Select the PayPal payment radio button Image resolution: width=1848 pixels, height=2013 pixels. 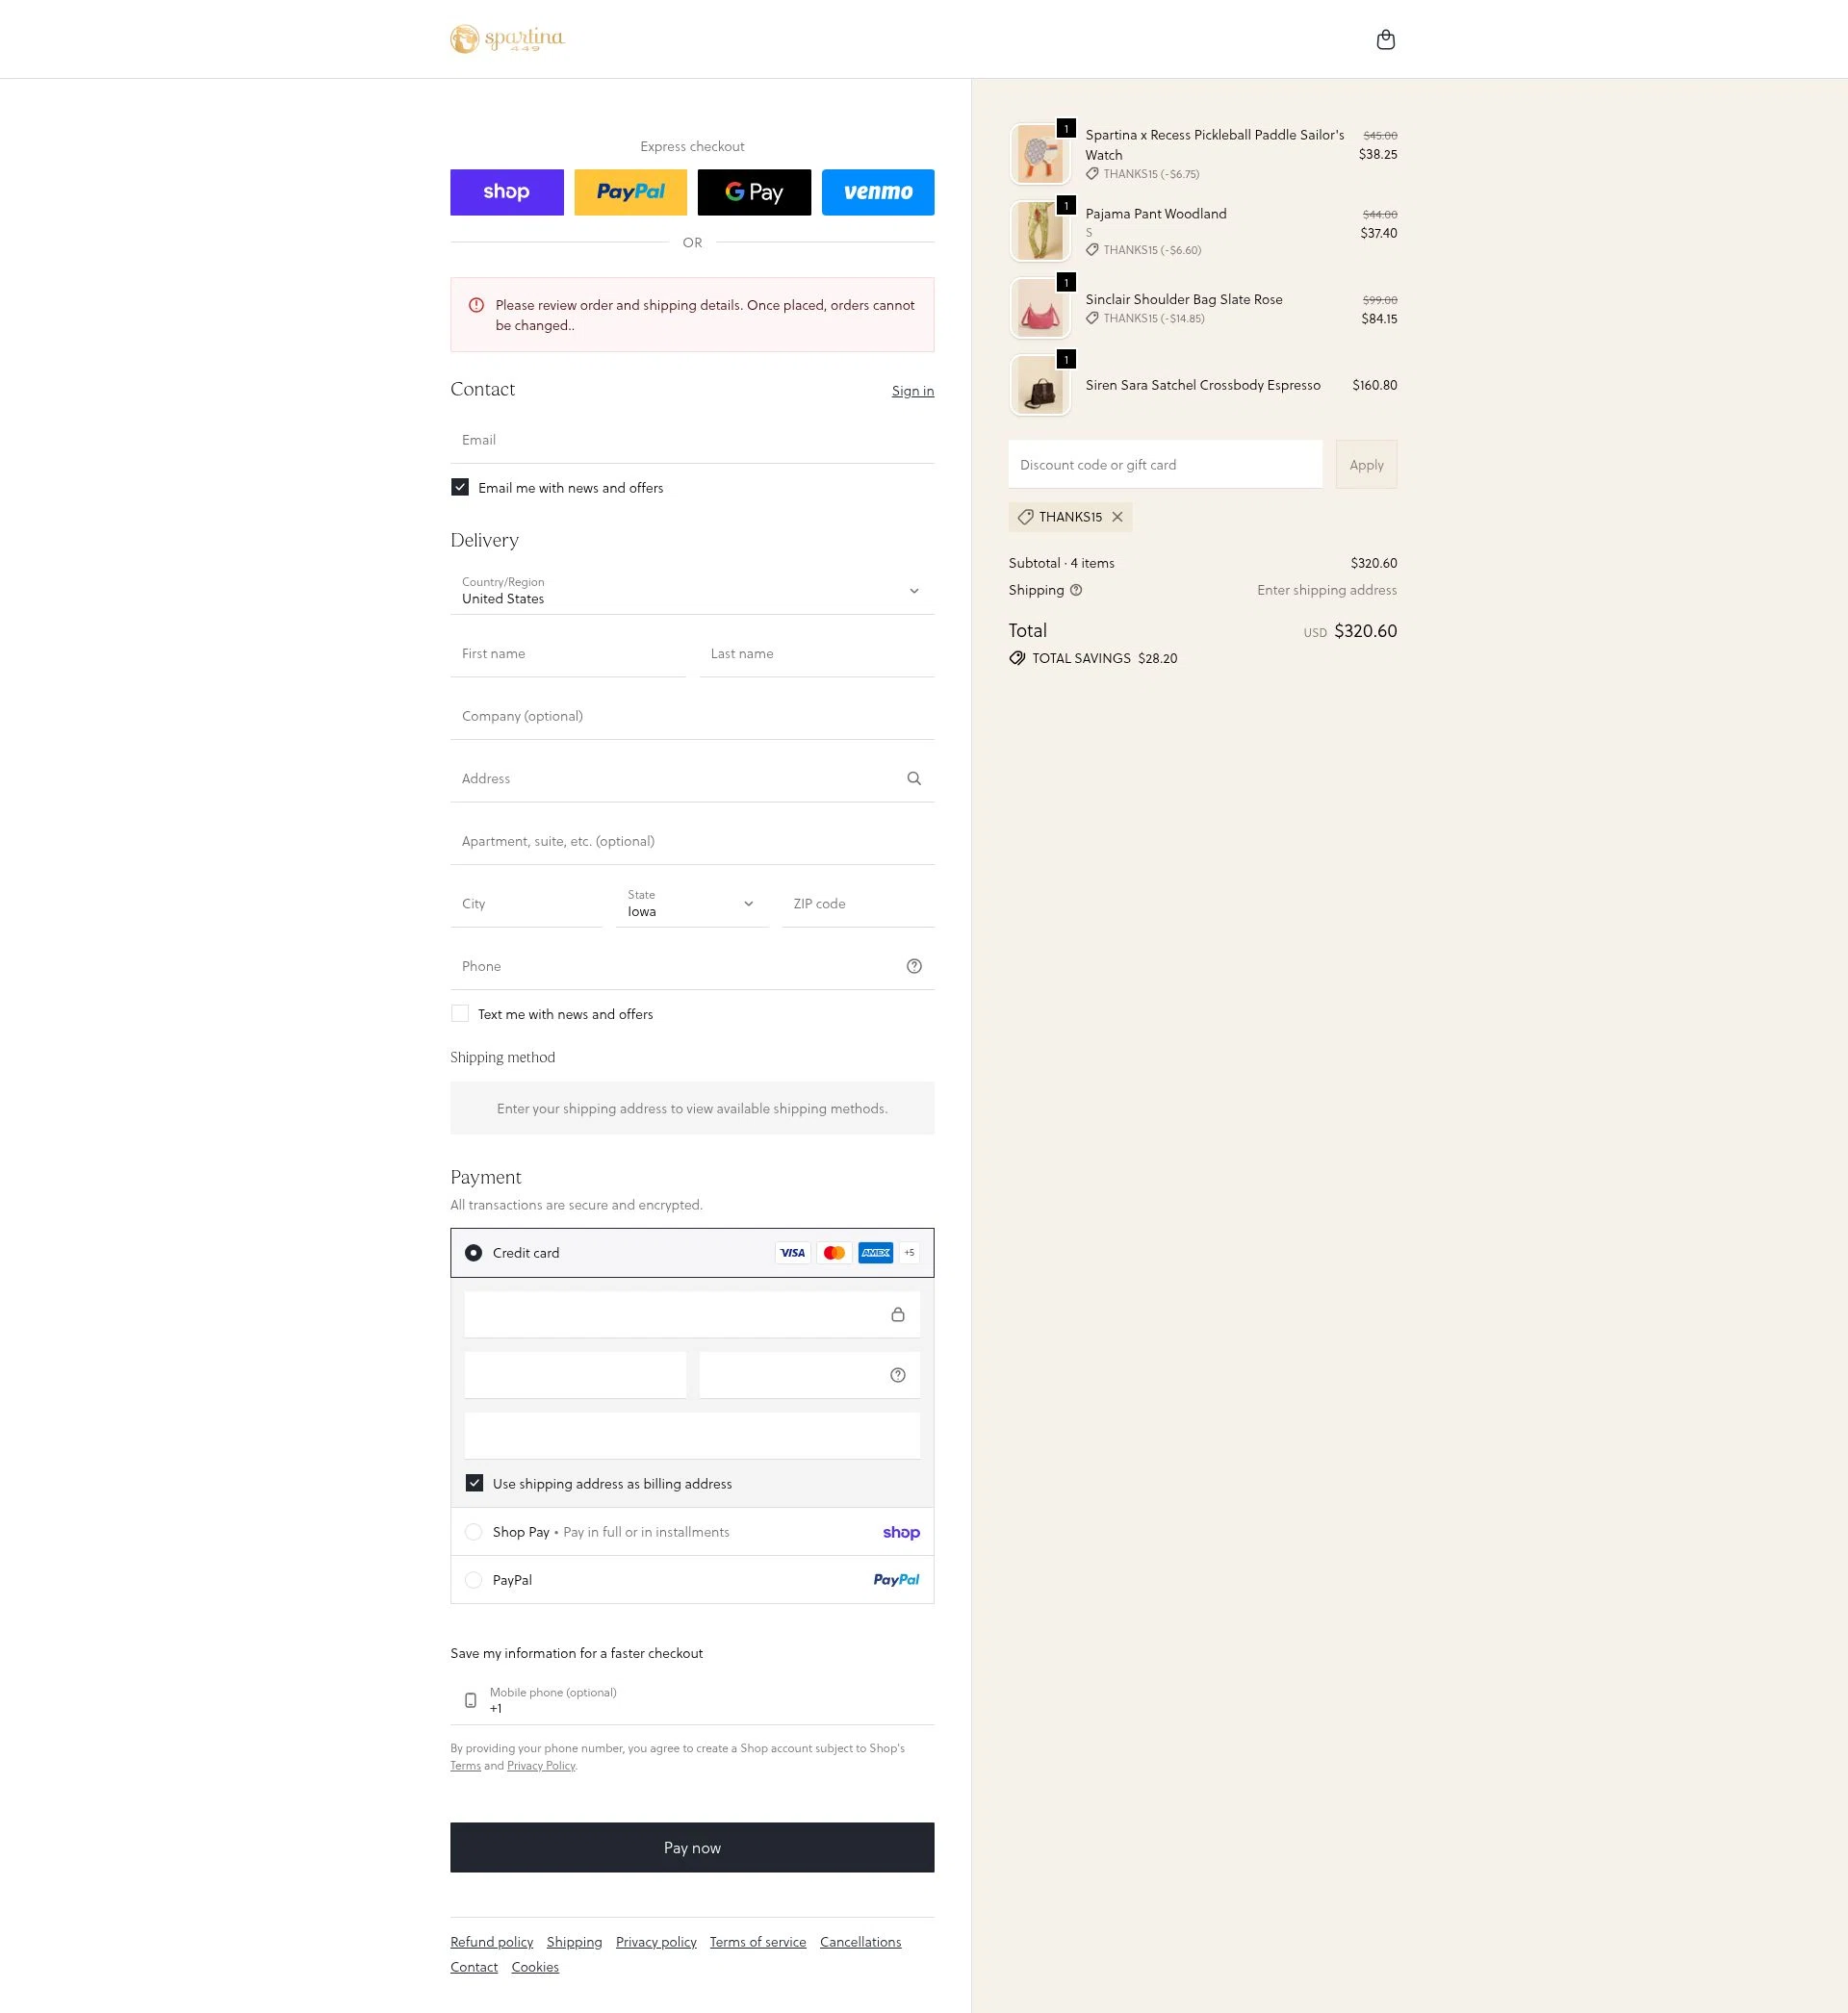click(474, 1580)
